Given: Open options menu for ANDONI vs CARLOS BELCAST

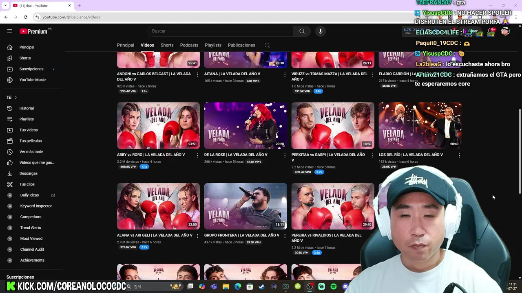Looking at the screenshot, I should [197, 74].
